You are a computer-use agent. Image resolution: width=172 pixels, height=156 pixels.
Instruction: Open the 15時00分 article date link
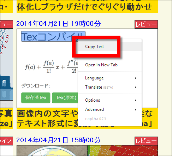(59, 140)
